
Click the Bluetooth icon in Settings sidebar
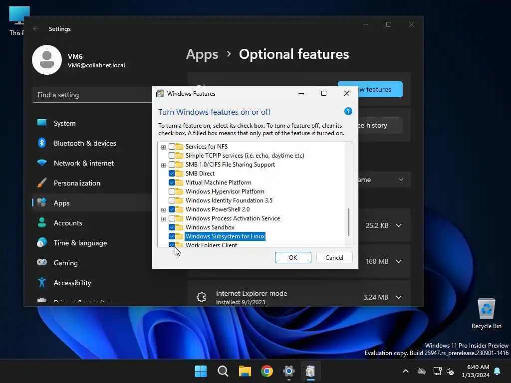click(42, 143)
